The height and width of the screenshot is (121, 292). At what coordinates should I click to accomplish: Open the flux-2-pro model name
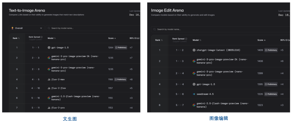click(x=58, y=108)
